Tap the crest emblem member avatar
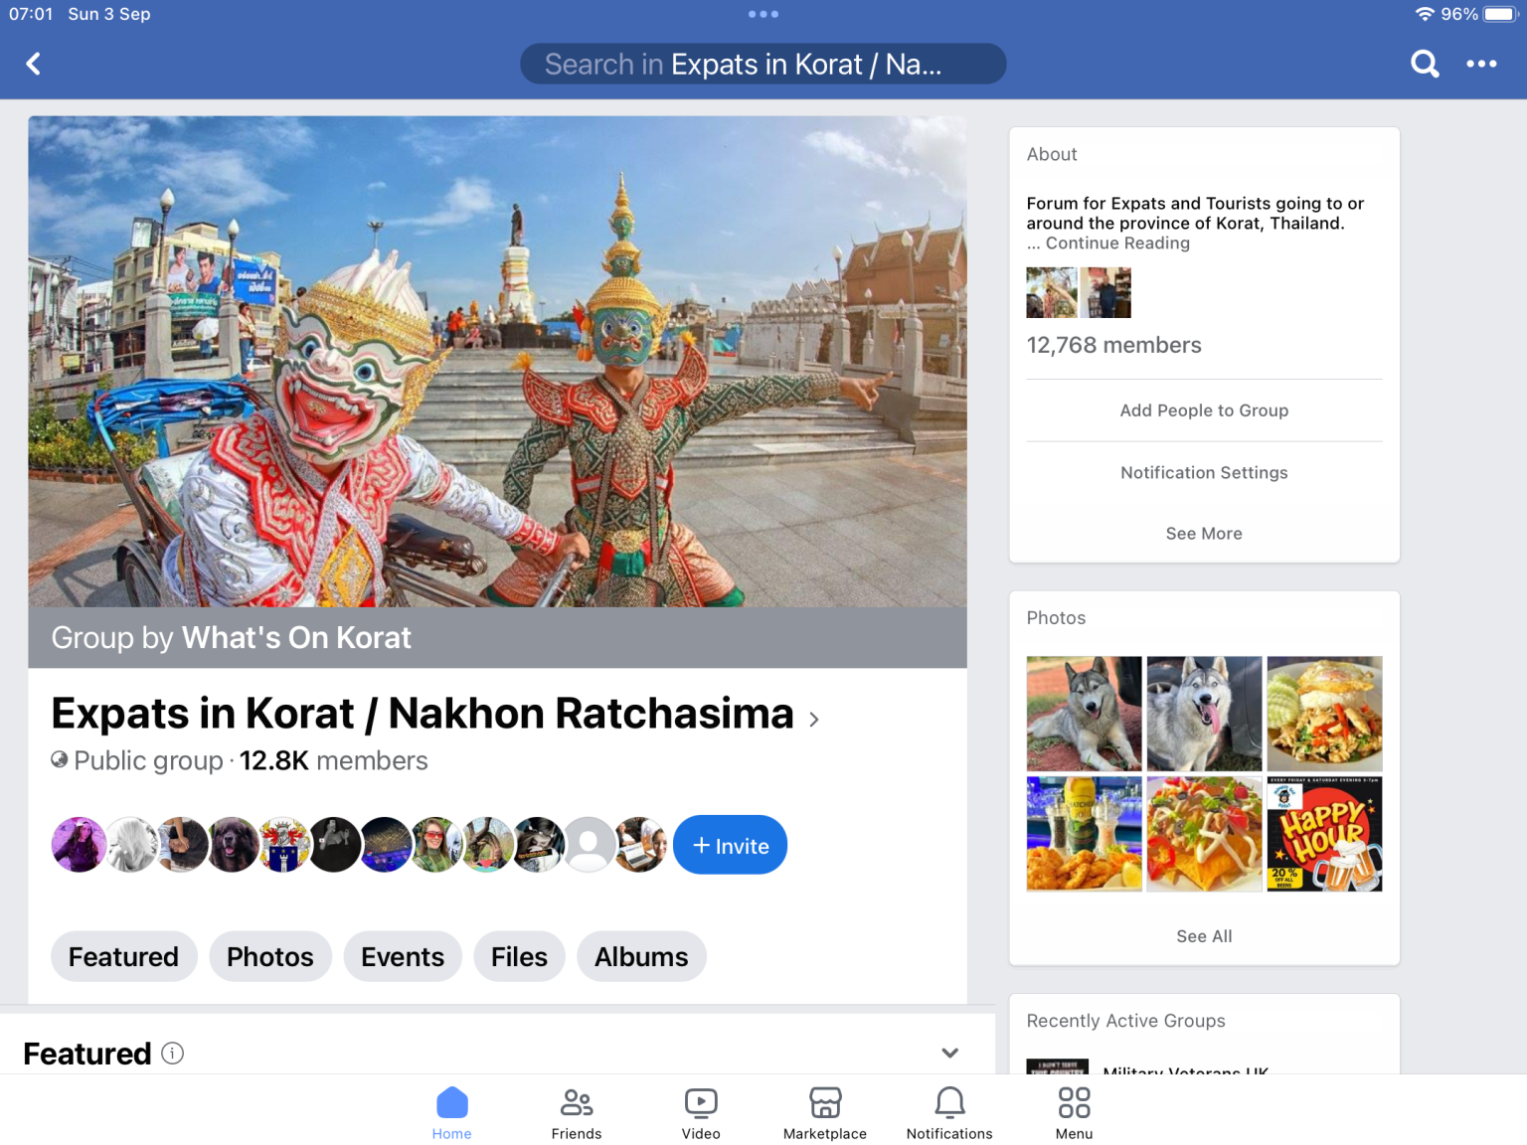 click(x=283, y=845)
